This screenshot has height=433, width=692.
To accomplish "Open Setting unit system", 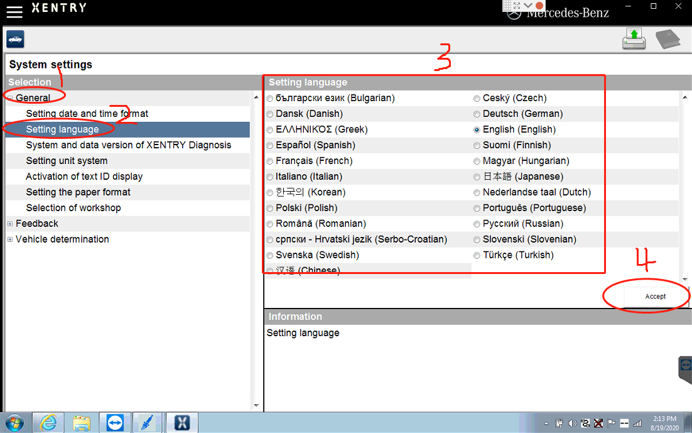I will pyautogui.click(x=67, y=161).
